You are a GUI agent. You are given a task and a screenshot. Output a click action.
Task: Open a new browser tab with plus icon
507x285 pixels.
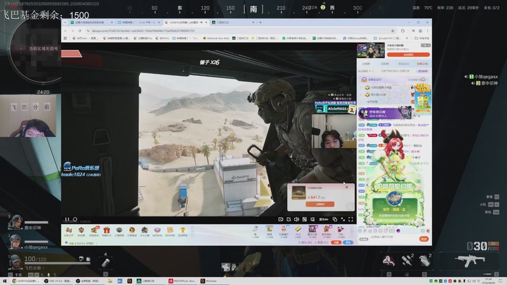260,22
